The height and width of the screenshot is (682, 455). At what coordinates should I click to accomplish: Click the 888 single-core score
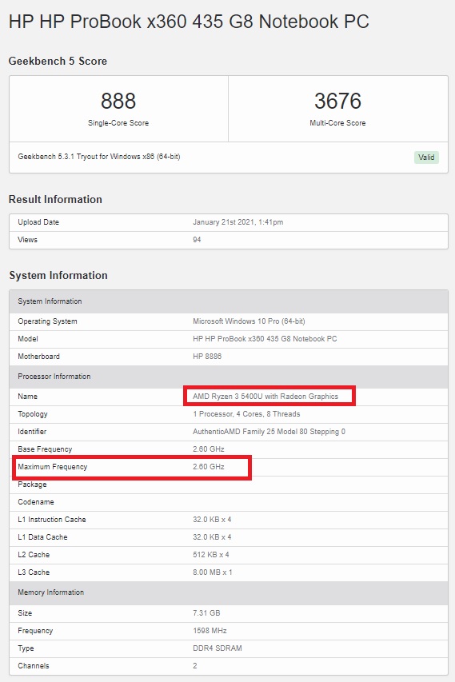click(118, 101)
